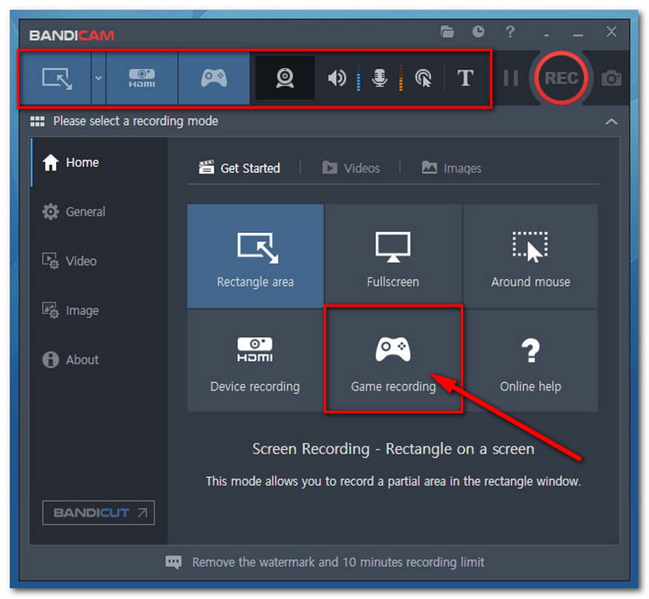Click the Bandicut link button
This screenshot has height=599, width=649.
[x=98, y=513]
